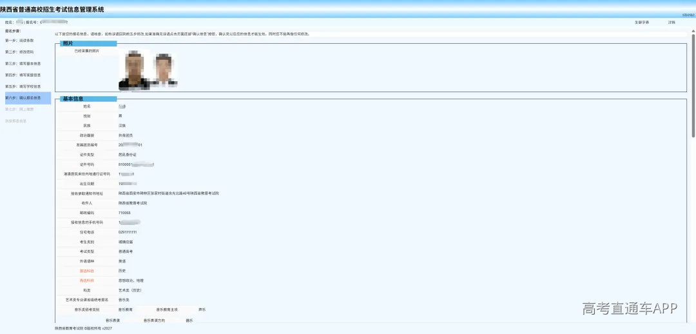Click the 音乐表演方向 label
The width and height of the screenshot is (696, 334).
coord(154,320)
